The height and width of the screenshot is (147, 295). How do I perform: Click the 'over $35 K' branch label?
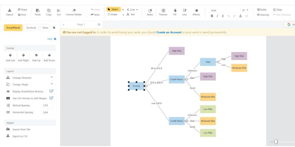click(x=157, y=103)
